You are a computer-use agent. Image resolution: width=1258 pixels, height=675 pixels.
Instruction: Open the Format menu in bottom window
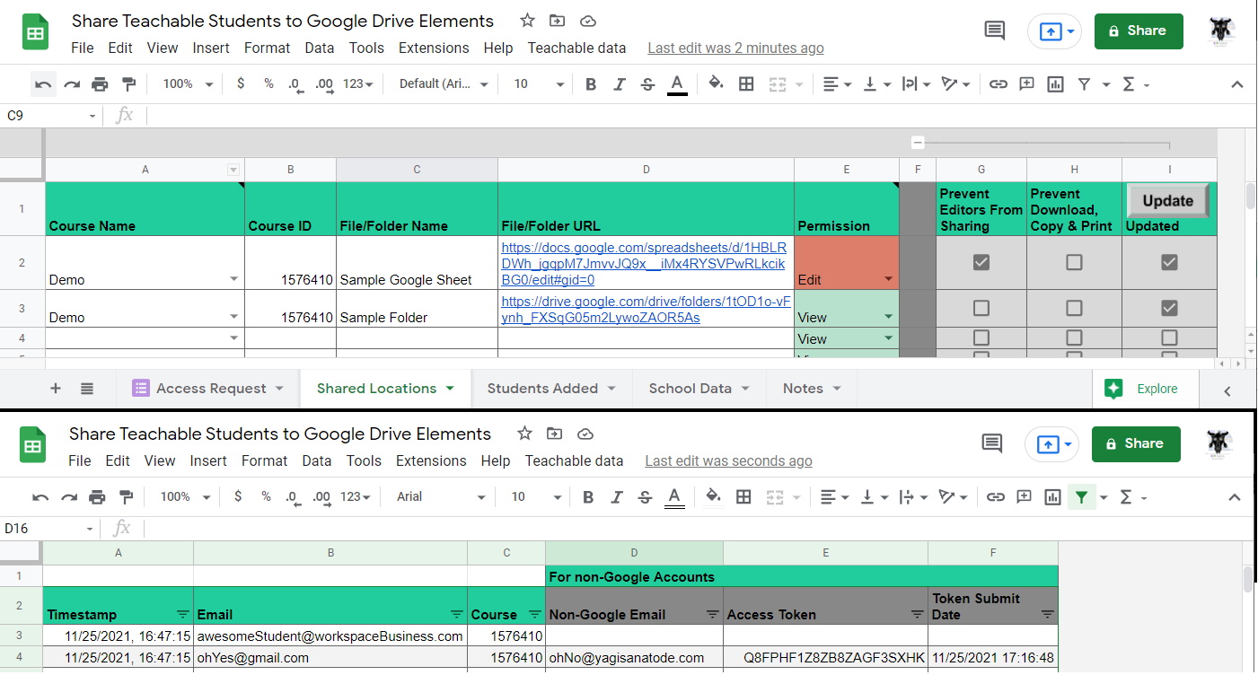265,461
